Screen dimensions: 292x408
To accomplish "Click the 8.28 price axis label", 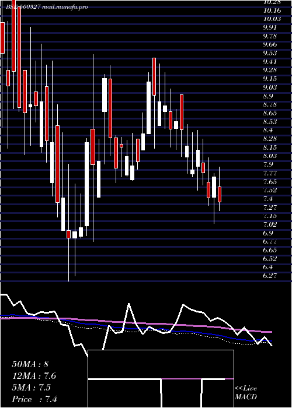I will click(x=270, y=139).
